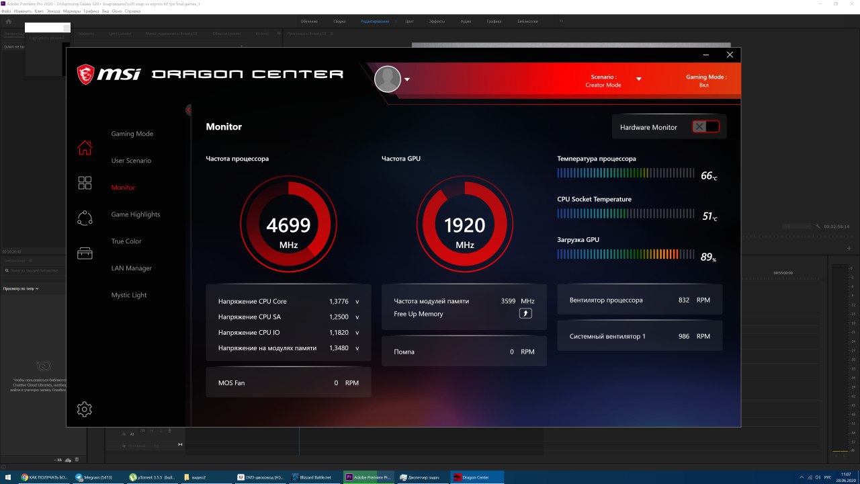
Task: Select Monitor in sidebar menu
Action: (x=123, y=188)
